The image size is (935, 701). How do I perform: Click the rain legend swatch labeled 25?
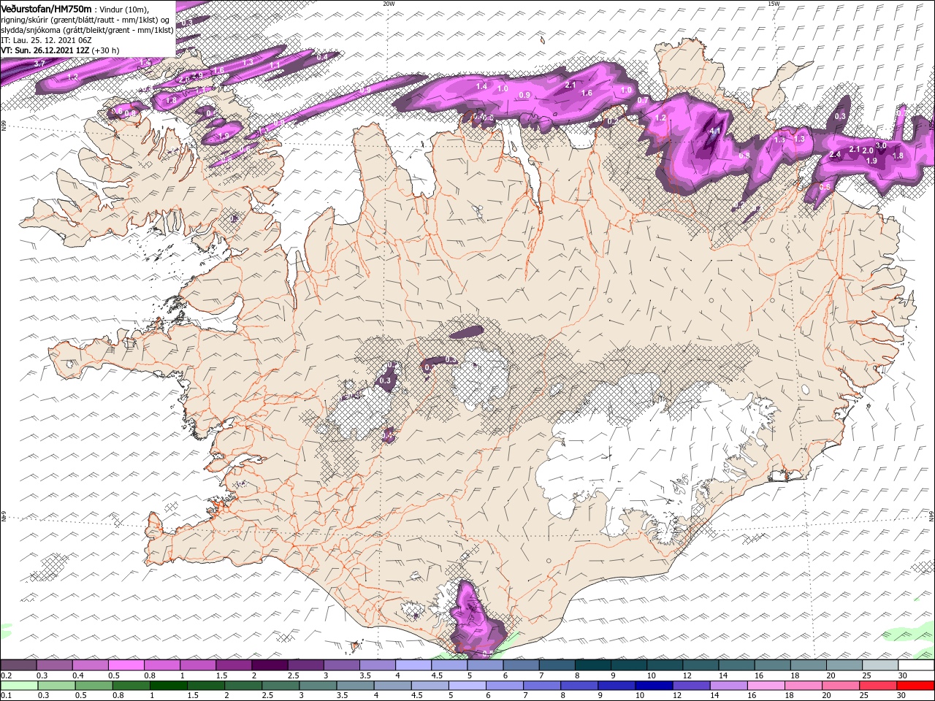coord(879,686)
